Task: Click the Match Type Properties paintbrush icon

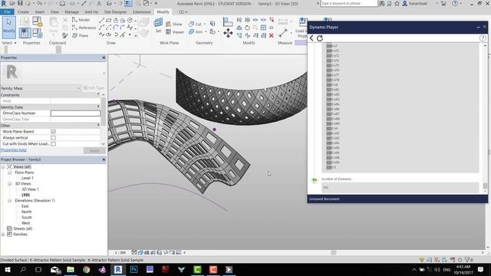Action: point(64,36)
